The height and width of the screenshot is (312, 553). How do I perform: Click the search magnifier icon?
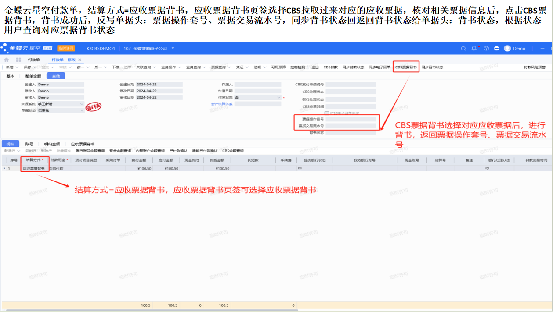pos(463,48)
